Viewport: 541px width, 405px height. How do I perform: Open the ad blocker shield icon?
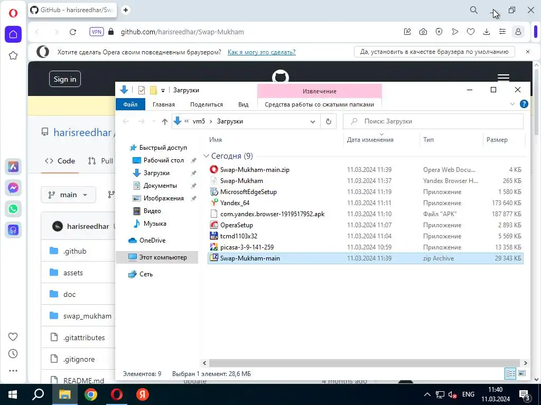(439, 32)
